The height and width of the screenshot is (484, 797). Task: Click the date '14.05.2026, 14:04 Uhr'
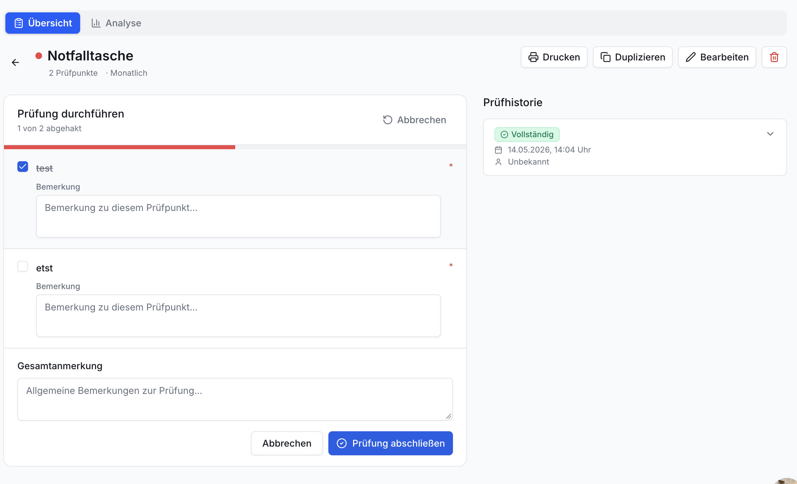(549, 150)
